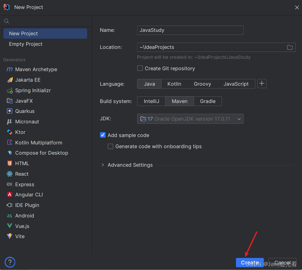This screenshot has width=302, height=270.
Task: Browse location using the folder icon
Action: click(290, 47)
